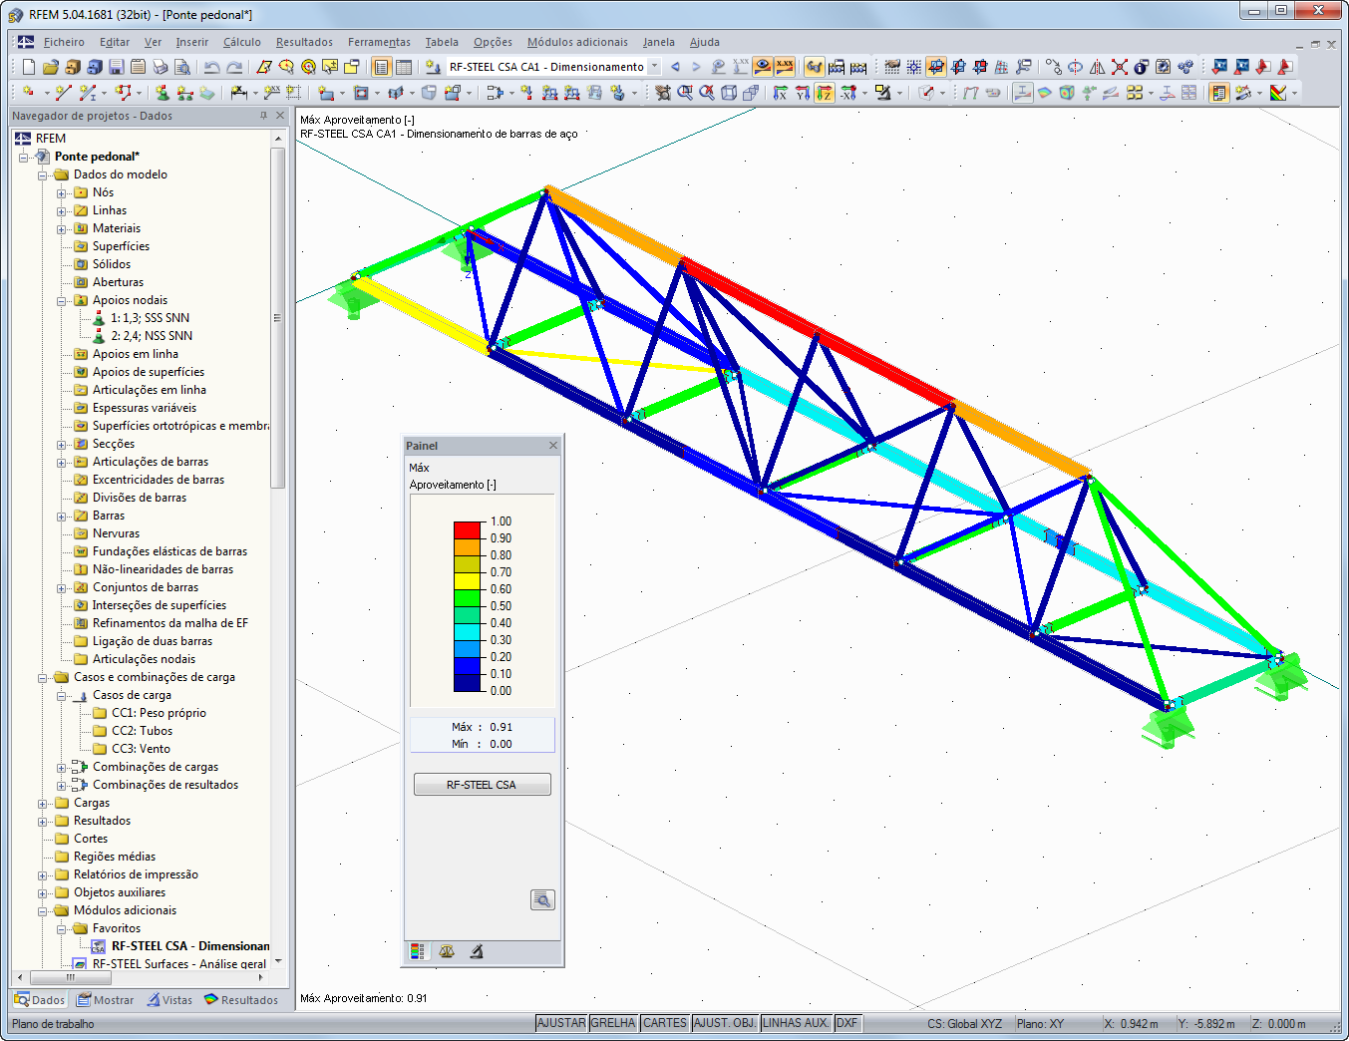Click the mirror icon in toolbar
The image size is (1349, 1041).
tap(1098, 67)
